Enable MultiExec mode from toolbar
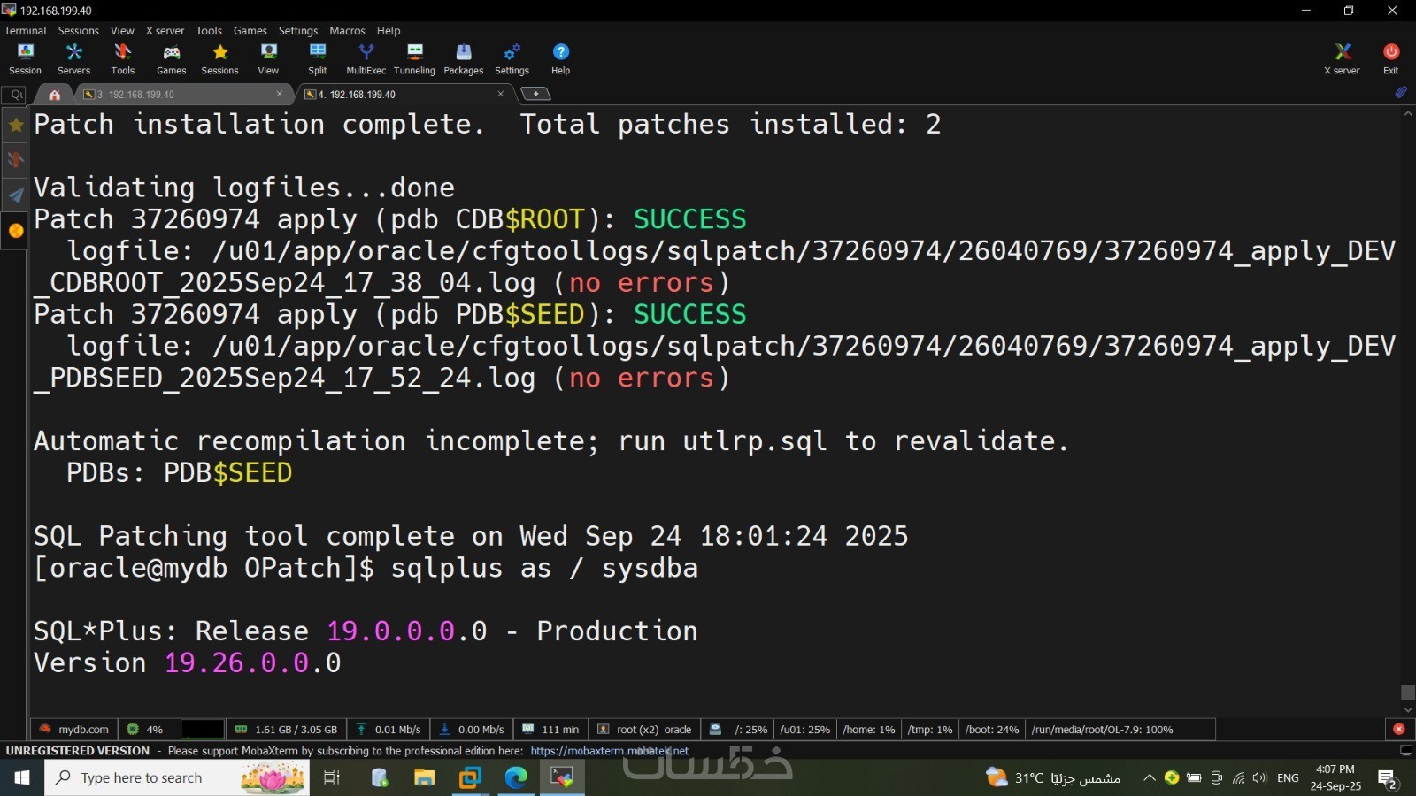 [366, 58]
